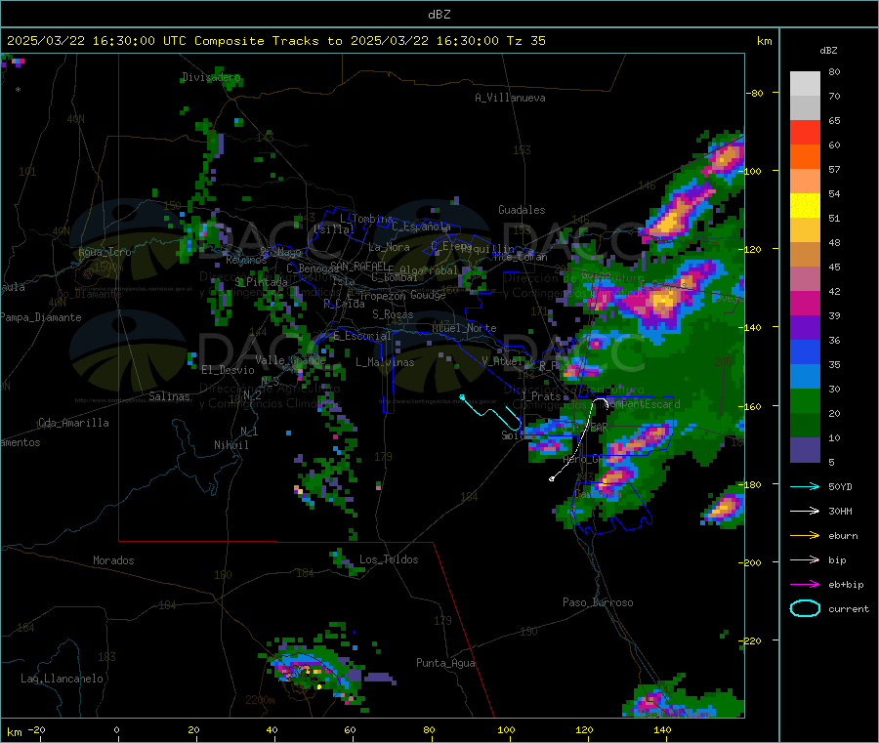This screenshot has width=879, height=743.
Task: Select the orange 57-60 dBZ swatch
Action: [805, 157]
